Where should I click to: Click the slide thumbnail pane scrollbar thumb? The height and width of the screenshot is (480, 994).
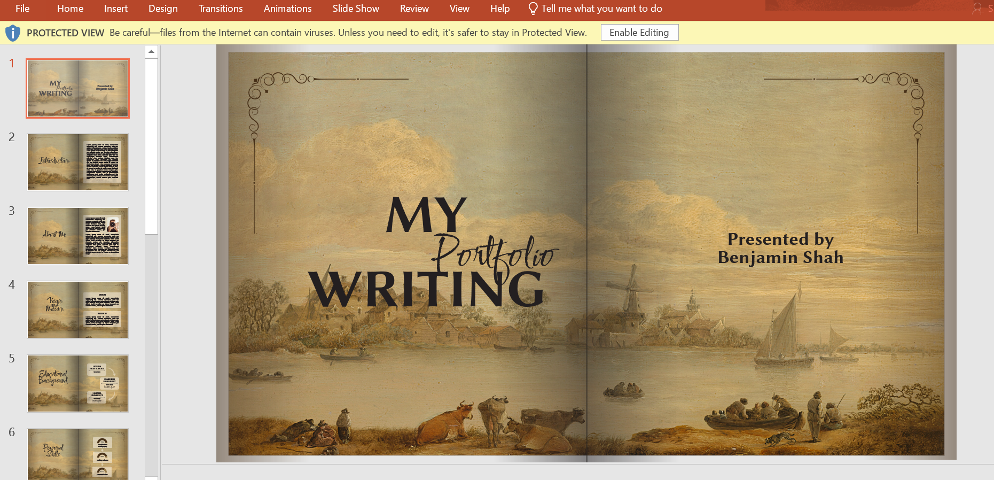coord(152,146)
